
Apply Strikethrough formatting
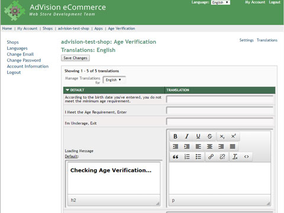pyautogui.click(x=209, y=136)
